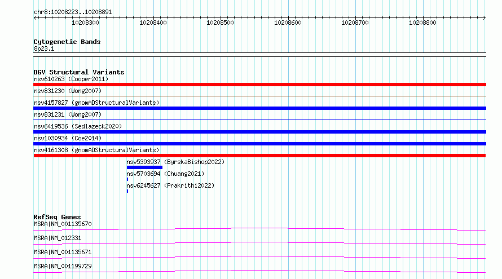Screen dimensions: 502x279
Task: Open MSRA|NM_012331 gene label
Action: [58, 238]
